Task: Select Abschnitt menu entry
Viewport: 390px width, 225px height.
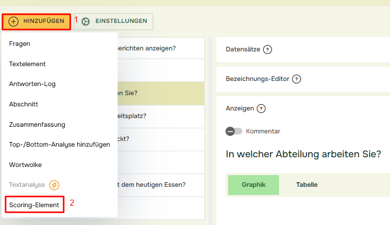Action: point(23,104)
